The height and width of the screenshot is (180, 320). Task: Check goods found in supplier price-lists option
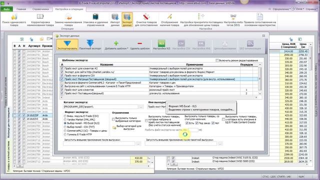click(x=146, y=120)
